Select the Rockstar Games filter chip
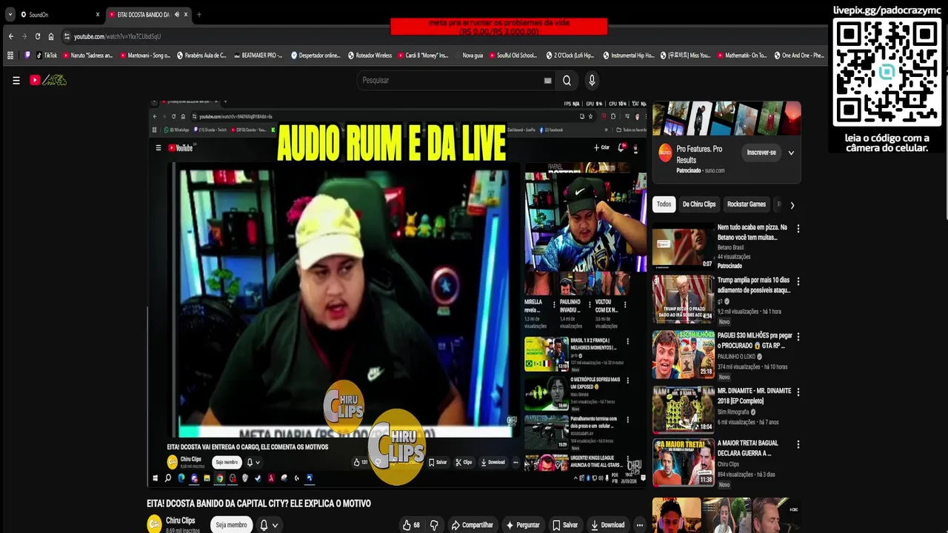Viewport: 948px width, 533px height. 747,204
